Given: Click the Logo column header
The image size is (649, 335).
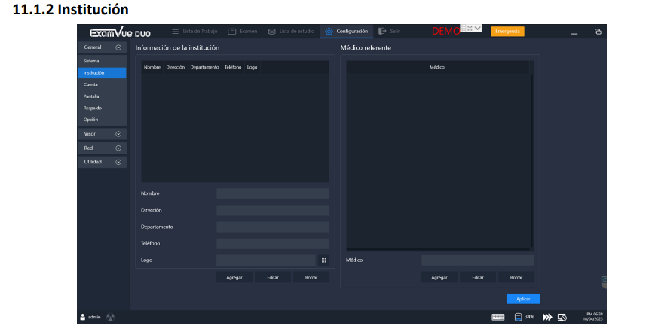Looking at the screenshot, I should (x=252, y=68).
